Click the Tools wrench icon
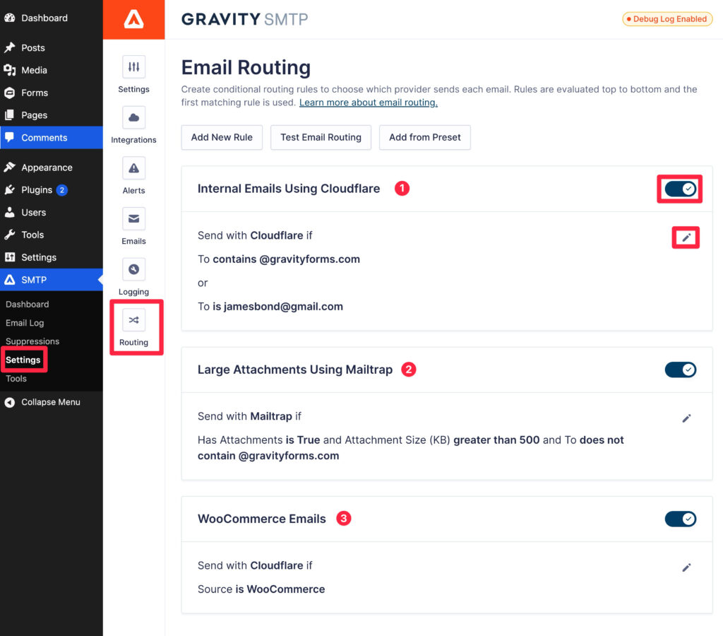Screen dimensions: 723x636 click(x=10, y=235)
